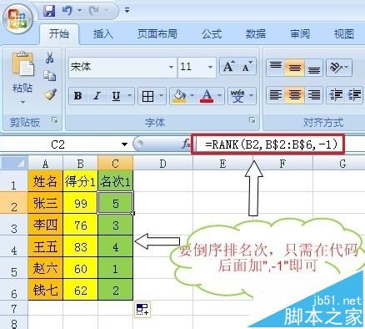Click the wén phonetic guide icon
This screenshot has width=365, height=329.
pos(237,96)
